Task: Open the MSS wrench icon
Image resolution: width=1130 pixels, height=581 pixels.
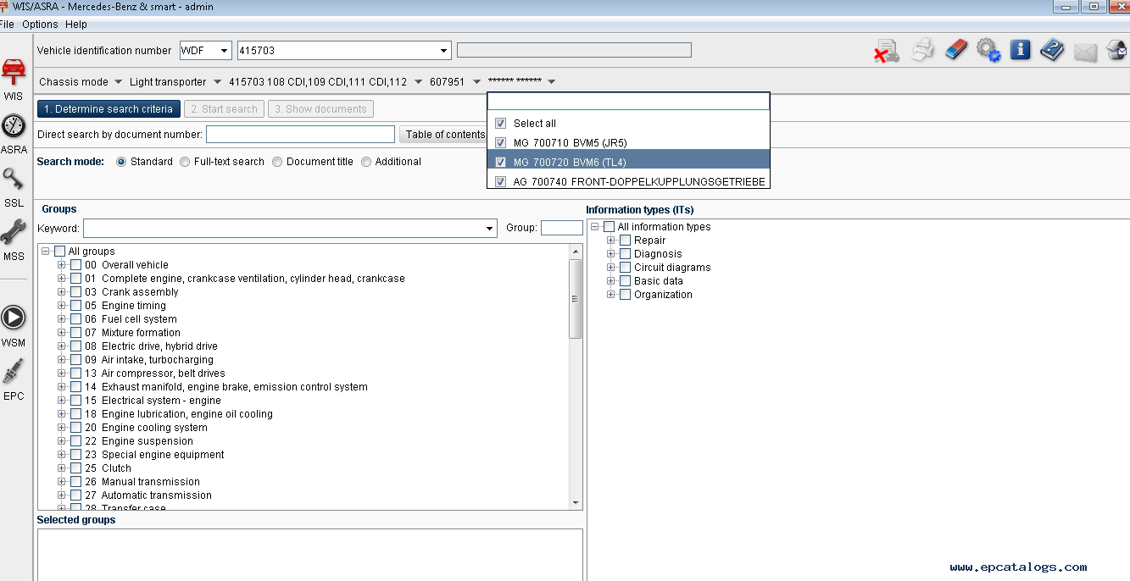Action: [x=14, y=233]
